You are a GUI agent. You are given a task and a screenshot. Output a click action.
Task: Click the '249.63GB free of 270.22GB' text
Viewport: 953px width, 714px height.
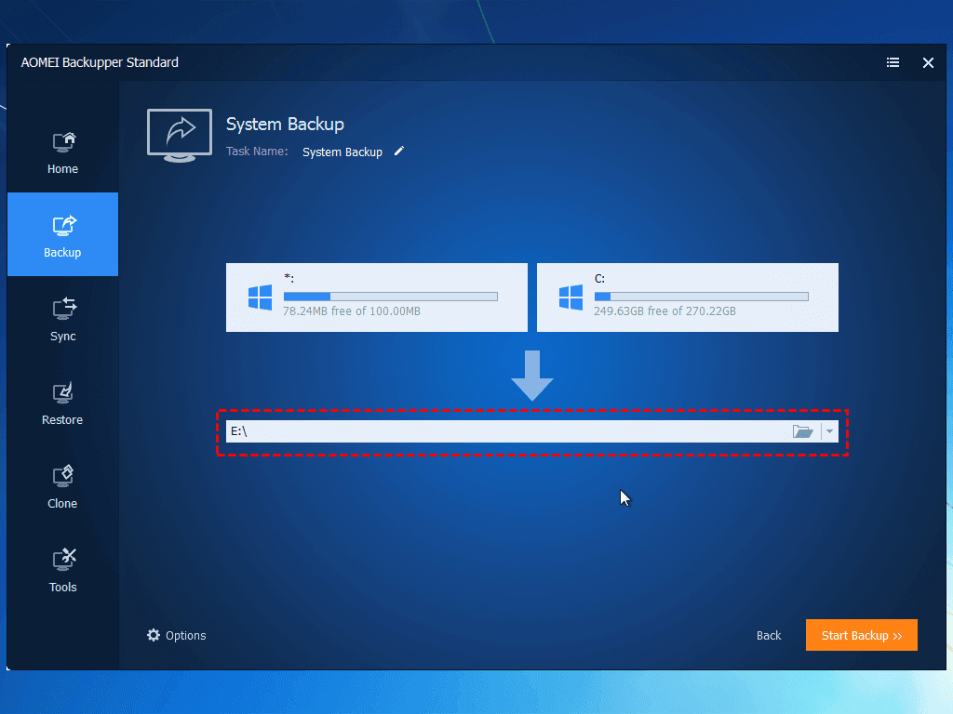pyautogui.click(x=664, y=311)
